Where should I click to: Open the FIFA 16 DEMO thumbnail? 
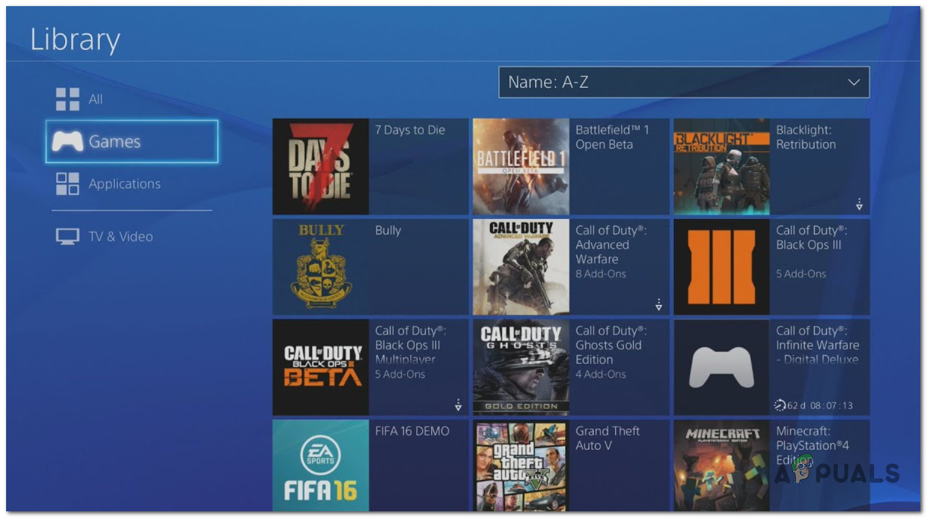click(321, 467)
